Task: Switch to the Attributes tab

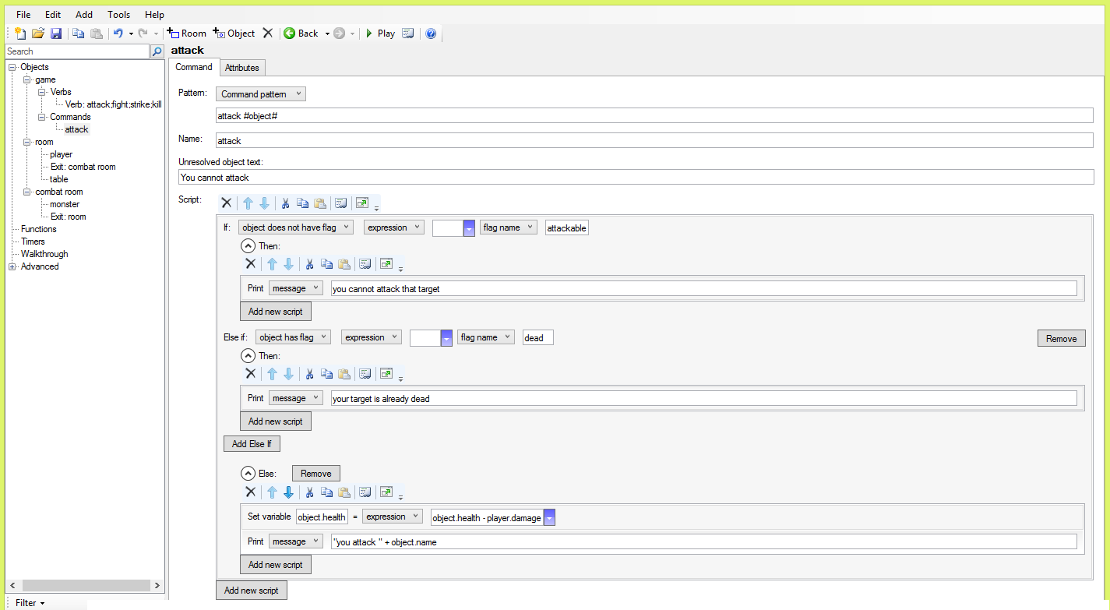Action: [241, 68]
